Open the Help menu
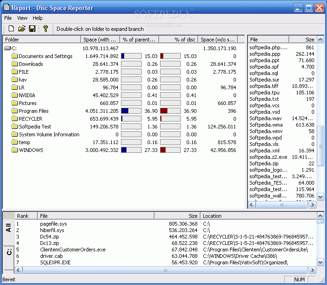This screenshot has height=285, width=327. 38,18
